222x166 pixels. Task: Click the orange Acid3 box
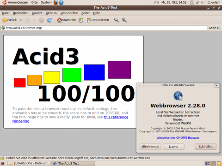click(x=34, y=80)
